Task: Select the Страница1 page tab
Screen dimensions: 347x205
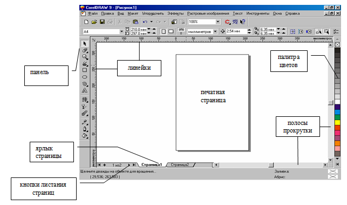Action: click(x=152, y=164)
